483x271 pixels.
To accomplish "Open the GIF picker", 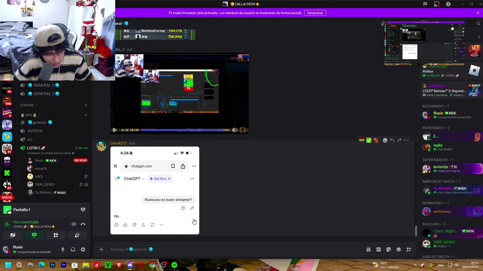I will pos(378,249).
